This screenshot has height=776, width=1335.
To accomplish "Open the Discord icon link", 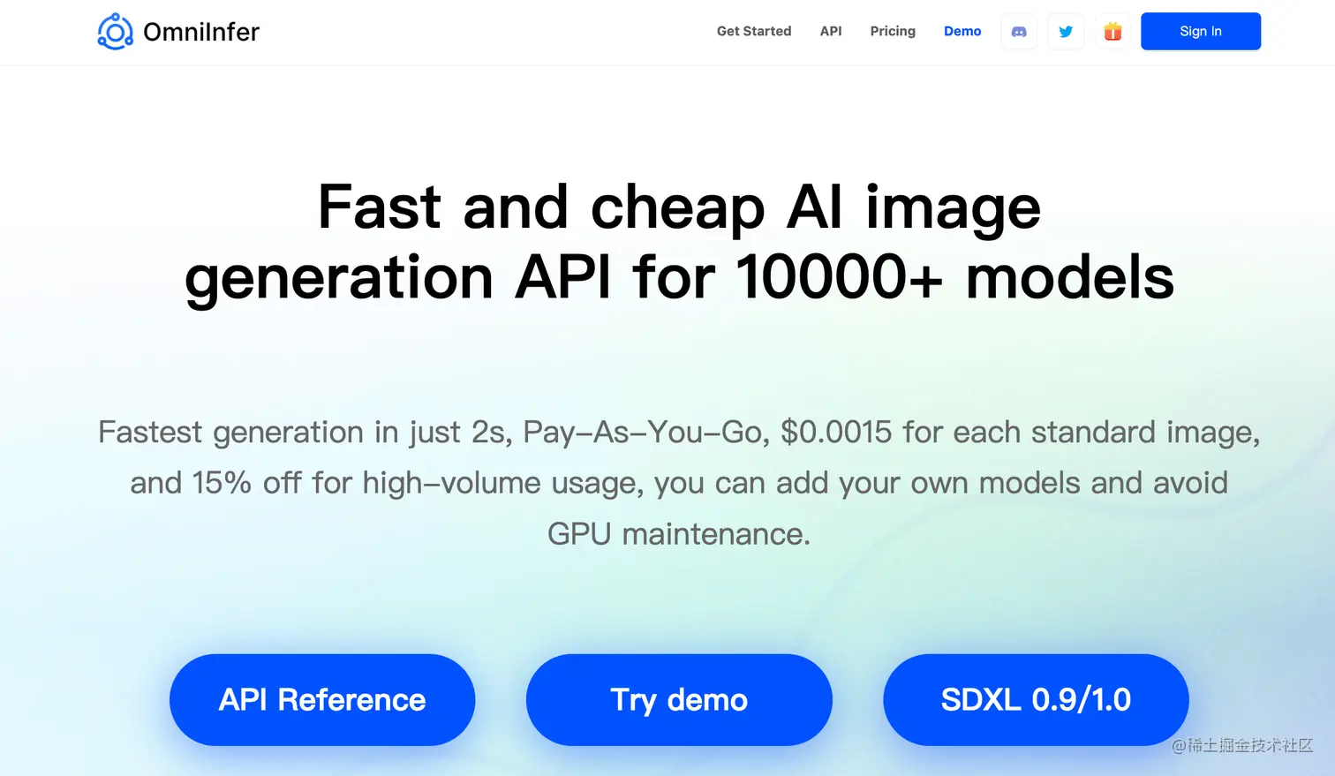I will (1019, 32).
